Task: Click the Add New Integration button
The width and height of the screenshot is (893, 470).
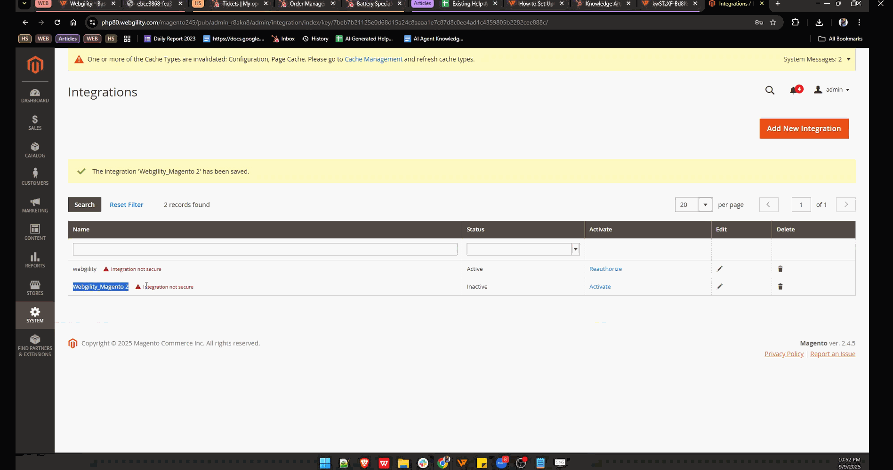Action: pyautogui.click(x=804, y=129)
